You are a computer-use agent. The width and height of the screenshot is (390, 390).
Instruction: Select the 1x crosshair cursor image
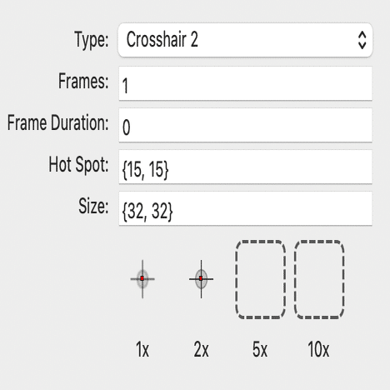click(142, 279)
